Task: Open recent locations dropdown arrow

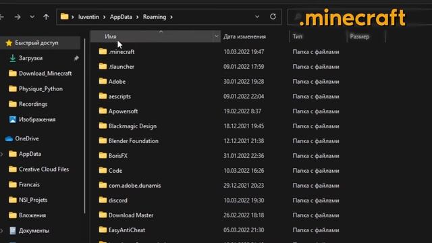Action: point(32,17)
